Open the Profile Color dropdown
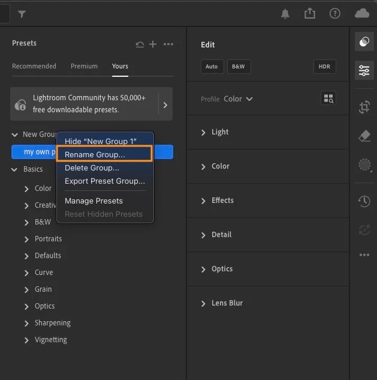The image size is (377, 380). click(x=239, y=99)
